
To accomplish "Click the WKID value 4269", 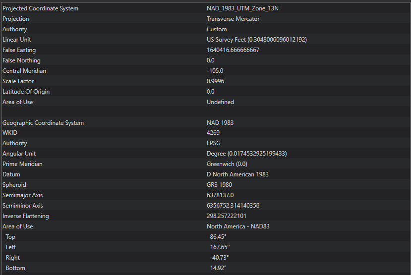I will tap(213, 133).
